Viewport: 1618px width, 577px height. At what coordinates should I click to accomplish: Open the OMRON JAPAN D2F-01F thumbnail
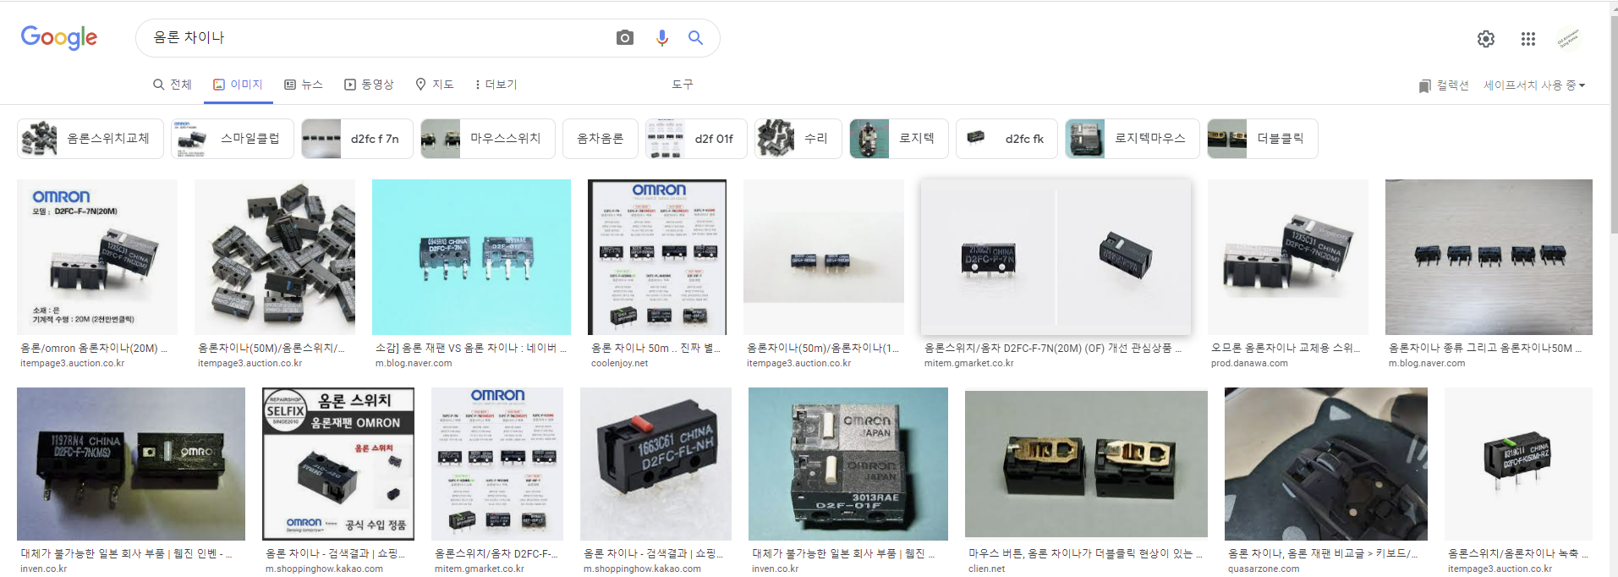(848, 464)
